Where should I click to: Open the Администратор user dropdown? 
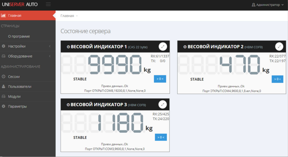tap(267, 5)
